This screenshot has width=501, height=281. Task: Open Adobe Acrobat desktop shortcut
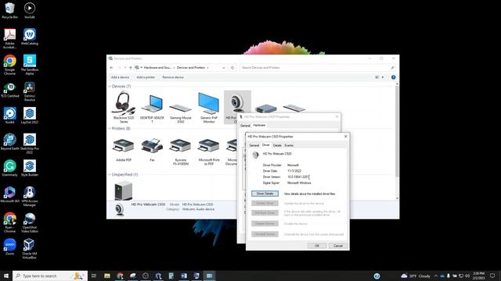(x=10, y=38)
